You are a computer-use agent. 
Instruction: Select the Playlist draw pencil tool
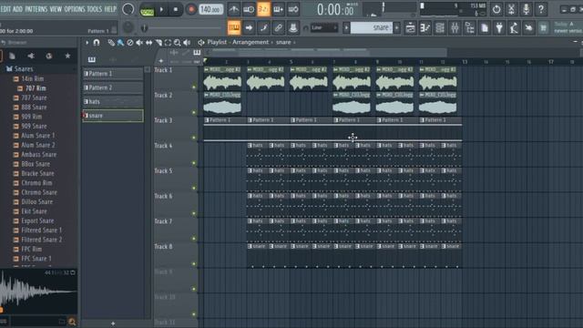coord(111,43)
